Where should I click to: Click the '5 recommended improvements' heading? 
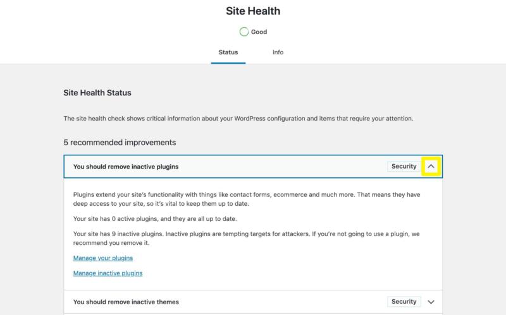click(x=120, y=143)
